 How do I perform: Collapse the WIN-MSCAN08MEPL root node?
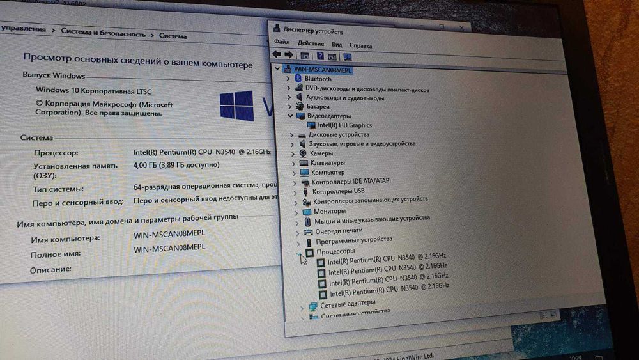pos(277,68)
